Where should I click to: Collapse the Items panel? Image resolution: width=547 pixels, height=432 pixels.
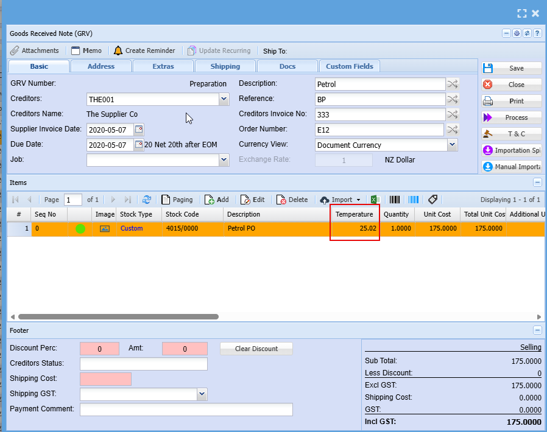537,182
